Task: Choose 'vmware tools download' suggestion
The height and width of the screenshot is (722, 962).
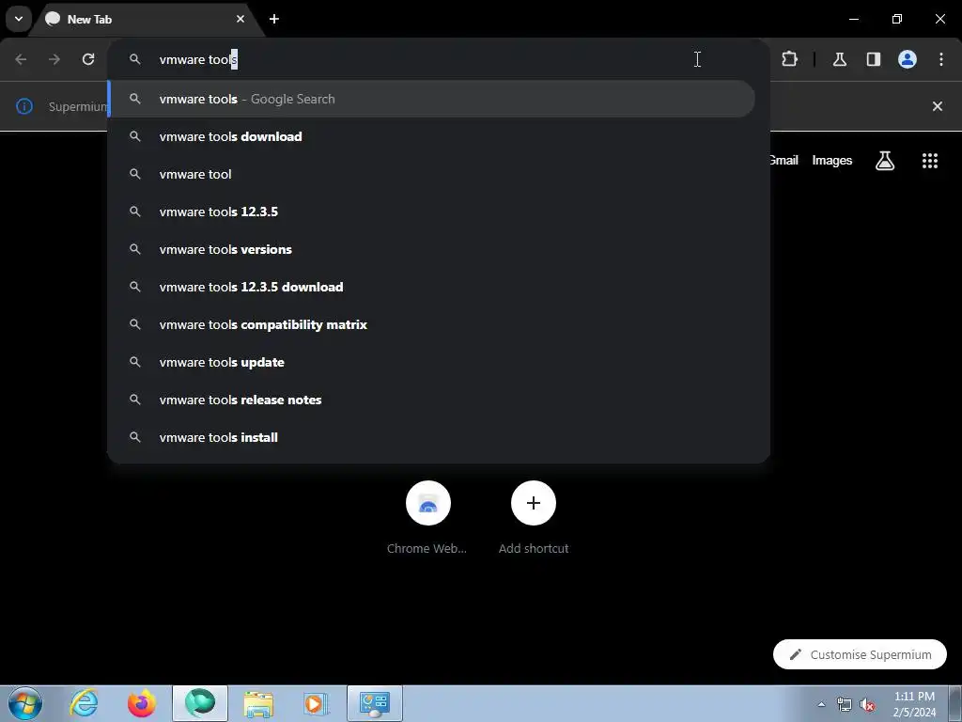Action: (432, 136)
